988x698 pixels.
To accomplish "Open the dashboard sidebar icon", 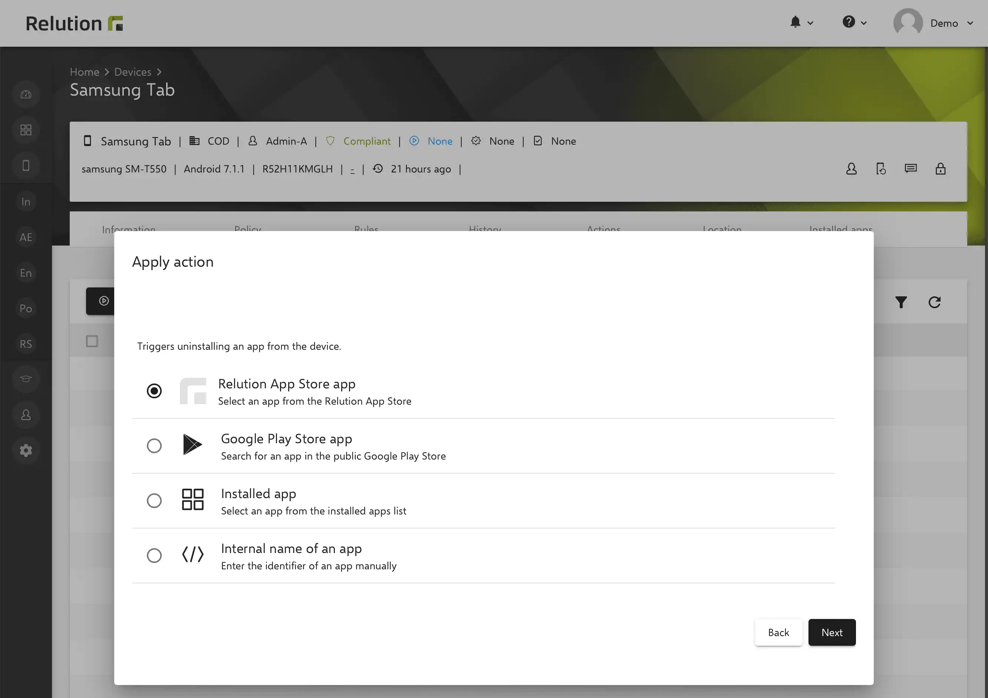I will [26, 94].
